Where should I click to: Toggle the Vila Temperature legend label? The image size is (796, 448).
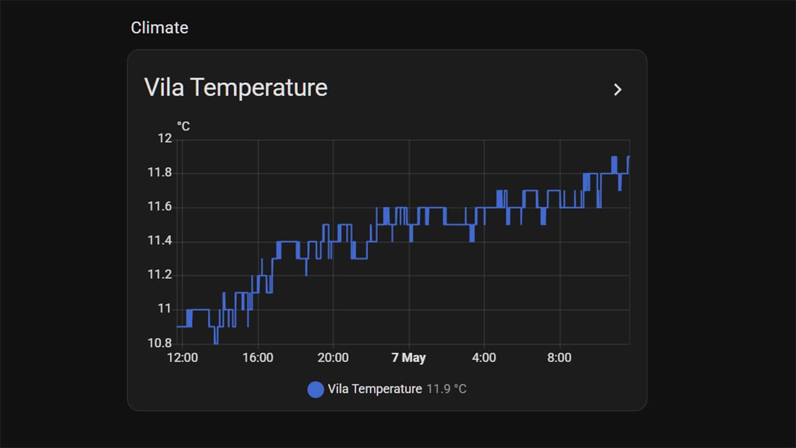(375, 389)
